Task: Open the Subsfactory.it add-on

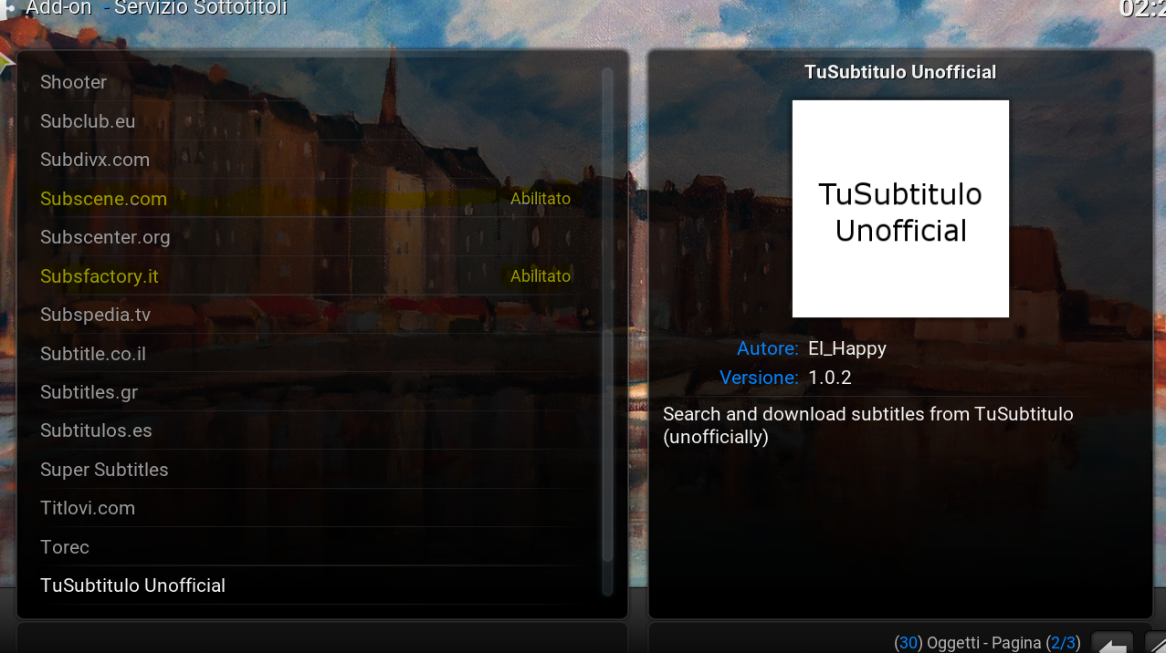Action: [310, 276]
